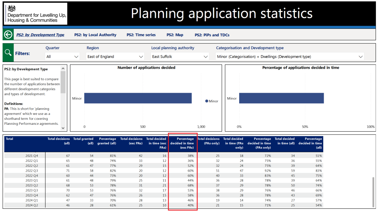Select the 2023 Q4 row label
The image size is (379, 211).
pyautogui.click(x=32, y=195)
